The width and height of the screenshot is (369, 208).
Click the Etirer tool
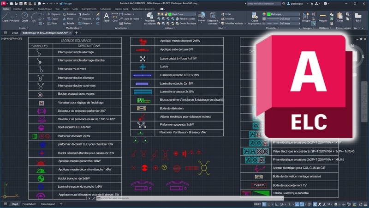coord(52,24)
